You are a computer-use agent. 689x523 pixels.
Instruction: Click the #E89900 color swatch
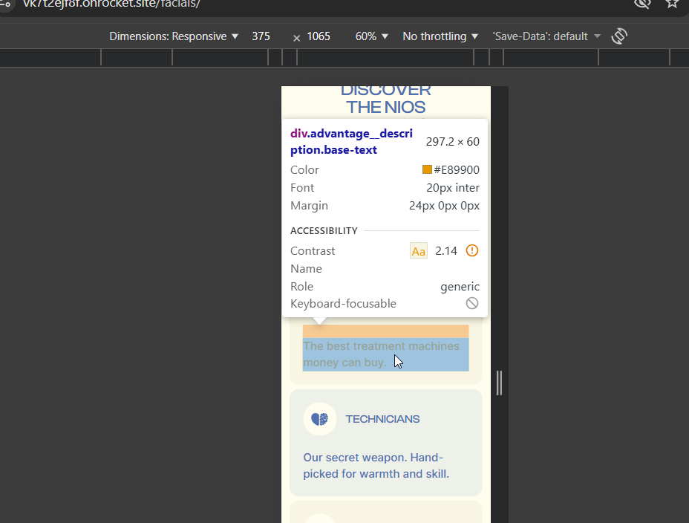pos(427,169)
